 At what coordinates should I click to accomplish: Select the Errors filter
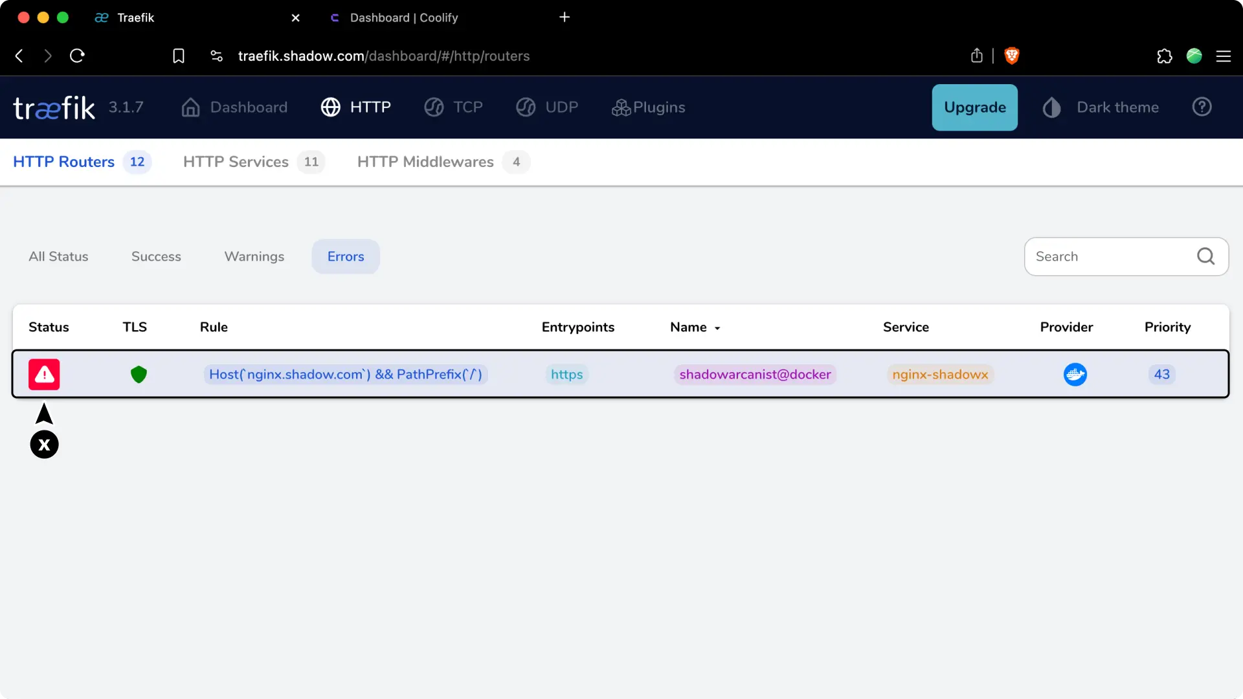(346, 256)
